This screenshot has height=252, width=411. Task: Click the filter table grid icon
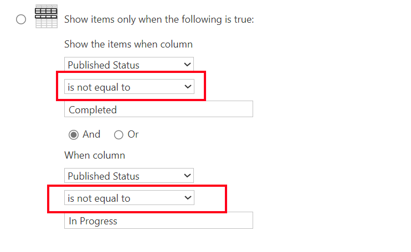(x=46, y=18)
